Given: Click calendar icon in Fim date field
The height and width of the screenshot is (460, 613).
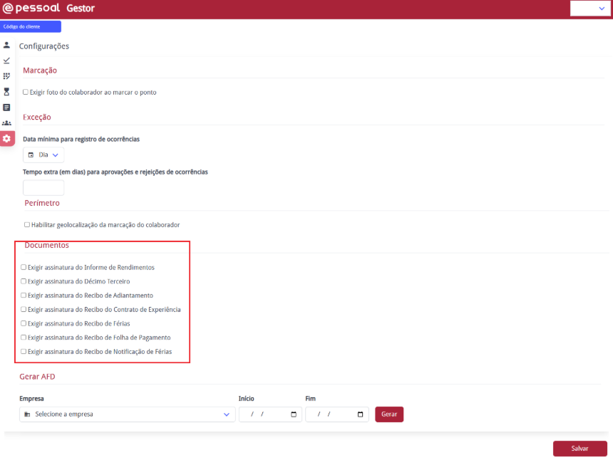Looking at the screenshot, I should click(x=361, y=414).
